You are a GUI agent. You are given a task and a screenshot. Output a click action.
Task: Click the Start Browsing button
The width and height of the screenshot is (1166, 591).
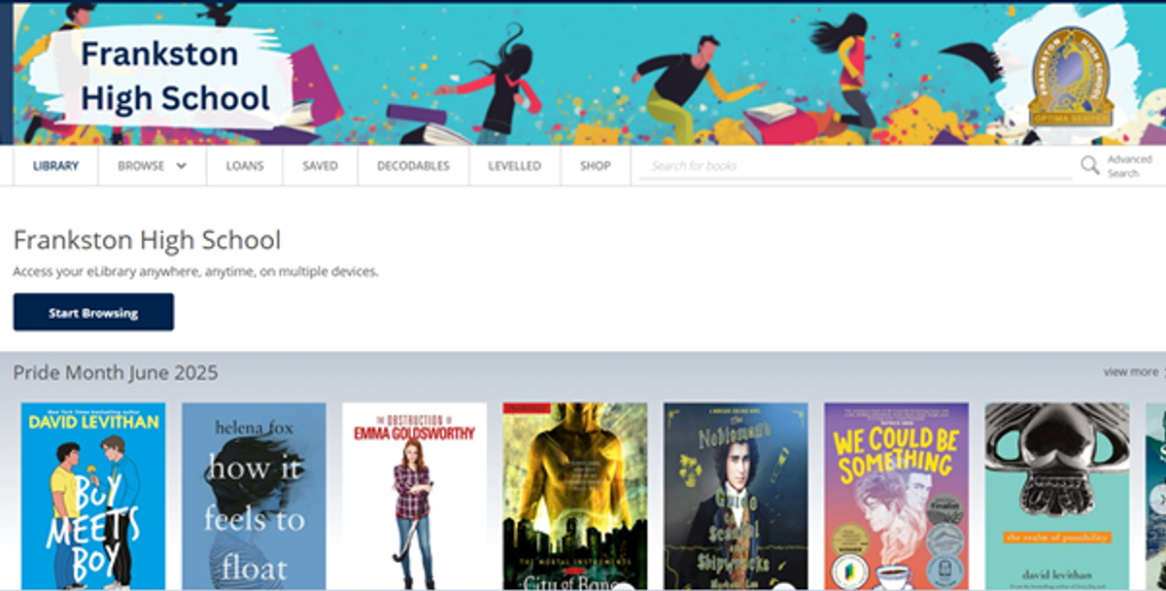[93, 313]
